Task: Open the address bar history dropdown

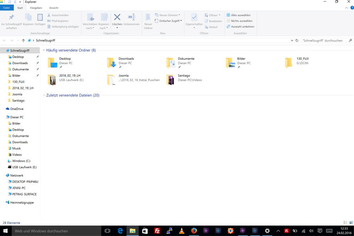Action: (x=292, y=41)
